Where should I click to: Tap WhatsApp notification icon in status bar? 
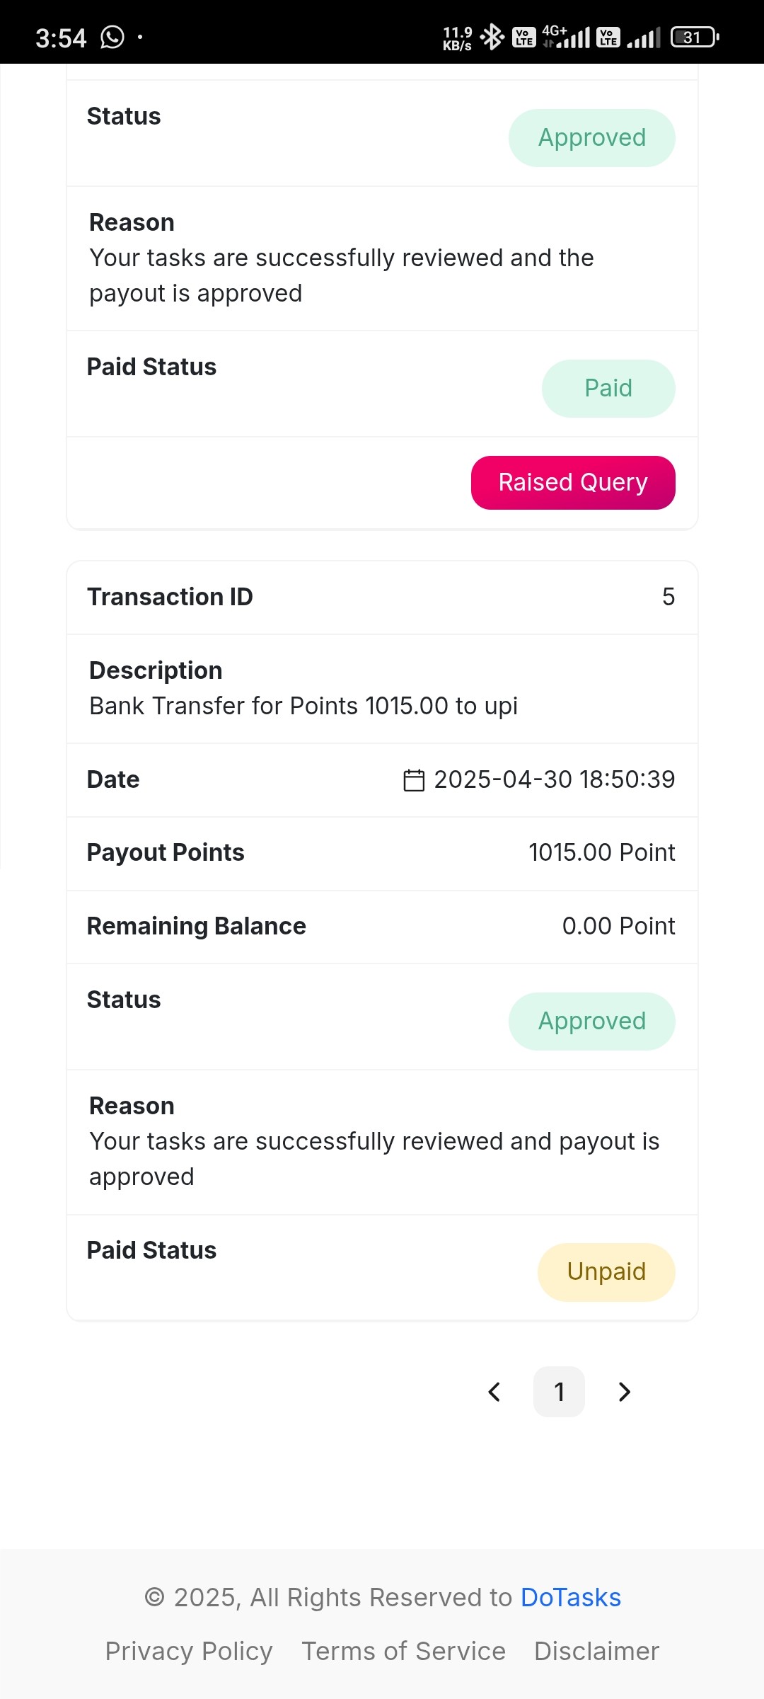point(112,37)
